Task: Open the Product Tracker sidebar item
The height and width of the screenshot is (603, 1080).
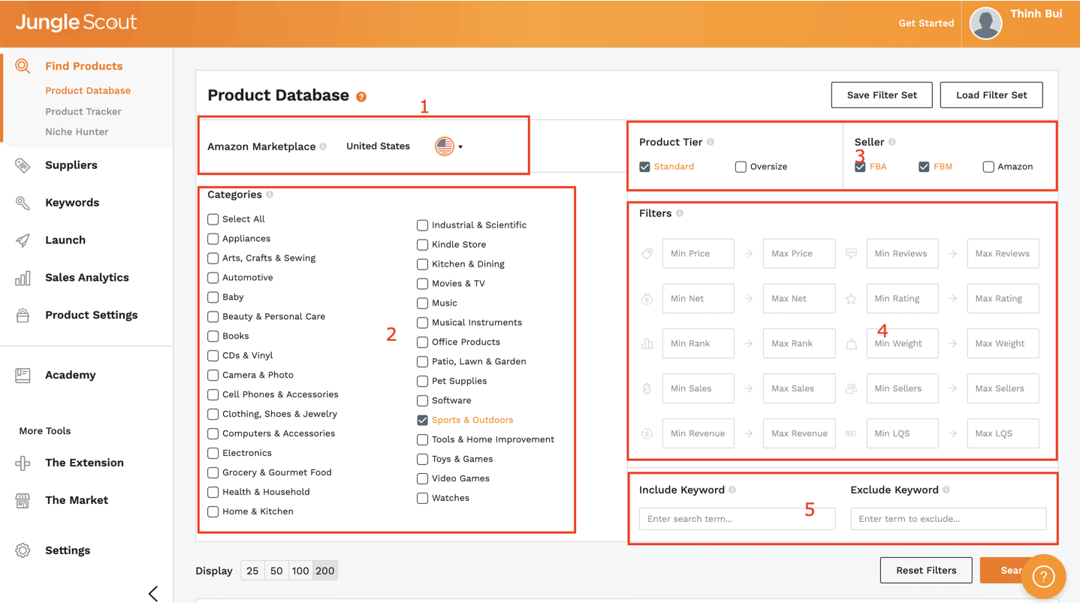Action: (x=83, y=112)
